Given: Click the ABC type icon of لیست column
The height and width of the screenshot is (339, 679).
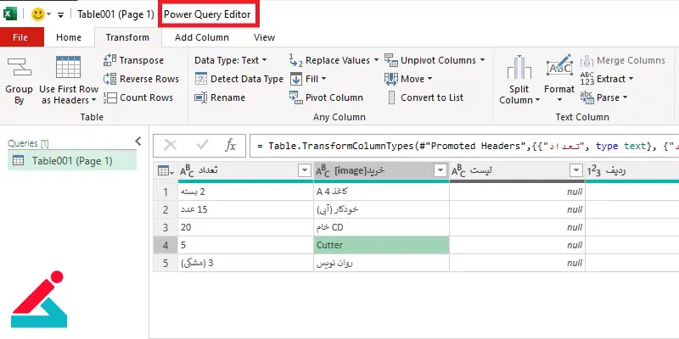Looking at the screenshot, I should coord(458,172).
